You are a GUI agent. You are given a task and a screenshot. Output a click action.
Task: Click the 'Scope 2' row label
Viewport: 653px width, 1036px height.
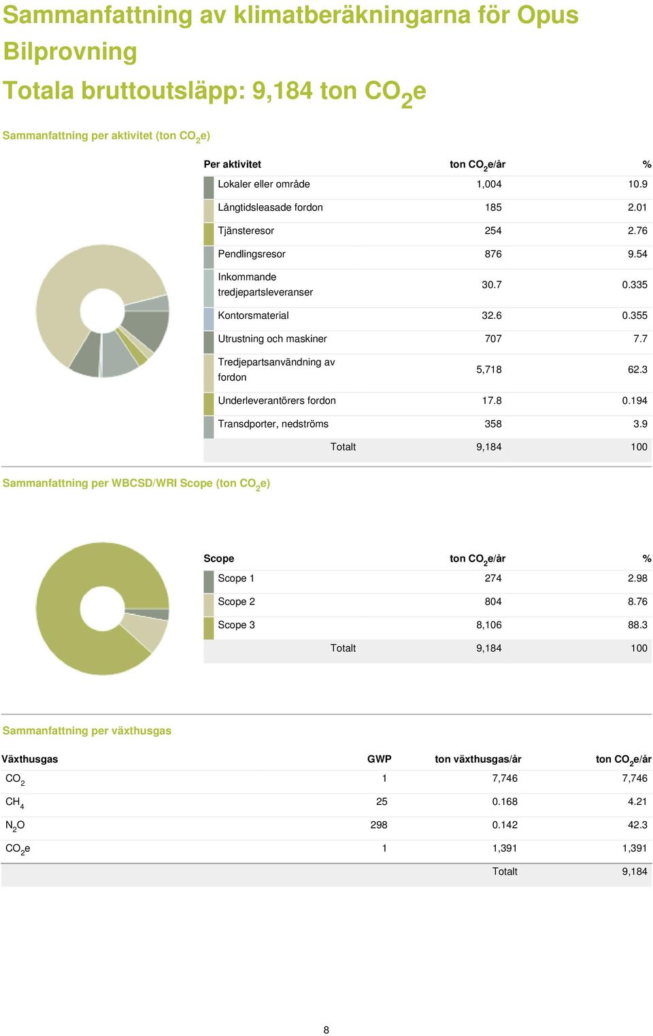(236, 602)
